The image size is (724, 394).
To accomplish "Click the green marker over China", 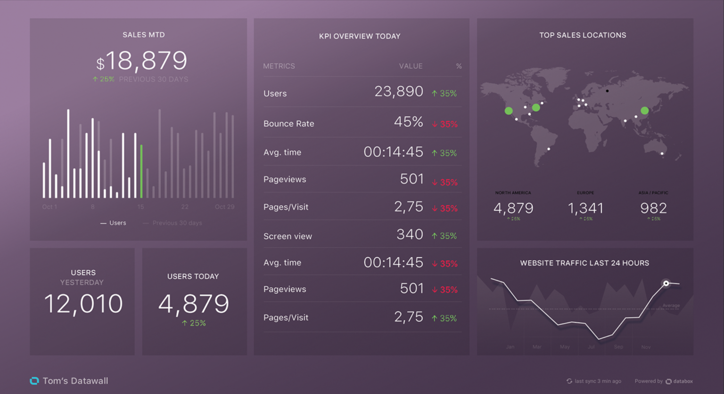I will click(x=644, y=111).
